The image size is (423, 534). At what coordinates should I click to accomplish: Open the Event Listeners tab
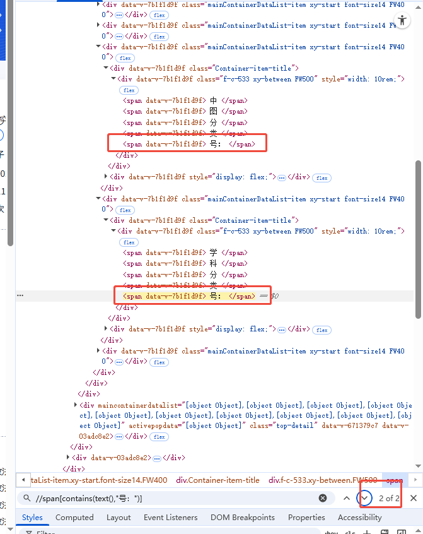point(170,518)
